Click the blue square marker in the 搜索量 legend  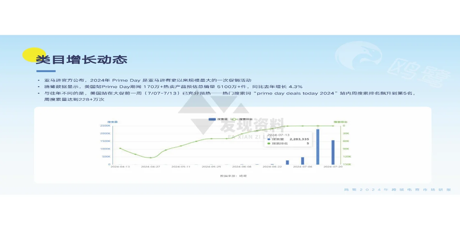(x=212, y=119)
